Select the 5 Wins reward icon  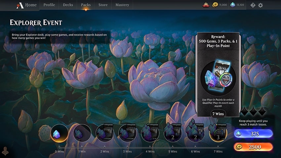point(173,133)
